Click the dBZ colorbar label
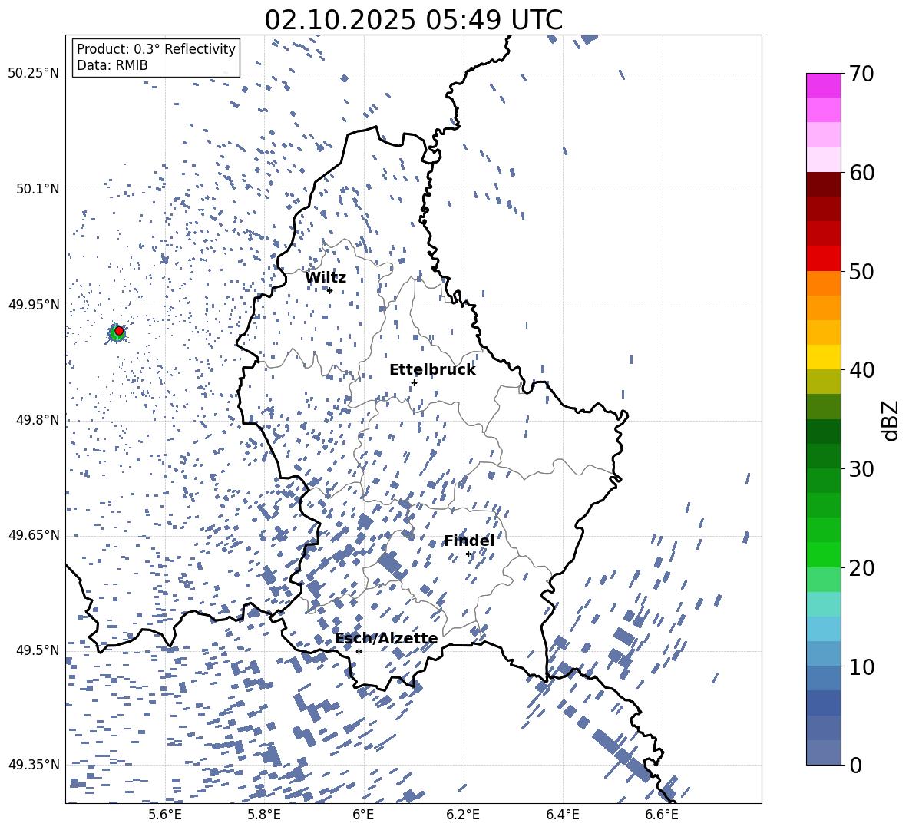This screenshot has height=830, width=909. [x=891, y=420]
